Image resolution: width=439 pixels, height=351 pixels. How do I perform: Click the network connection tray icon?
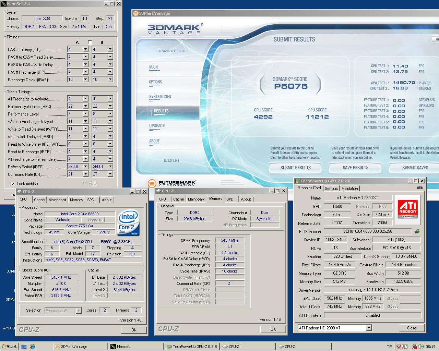(414, 347)
